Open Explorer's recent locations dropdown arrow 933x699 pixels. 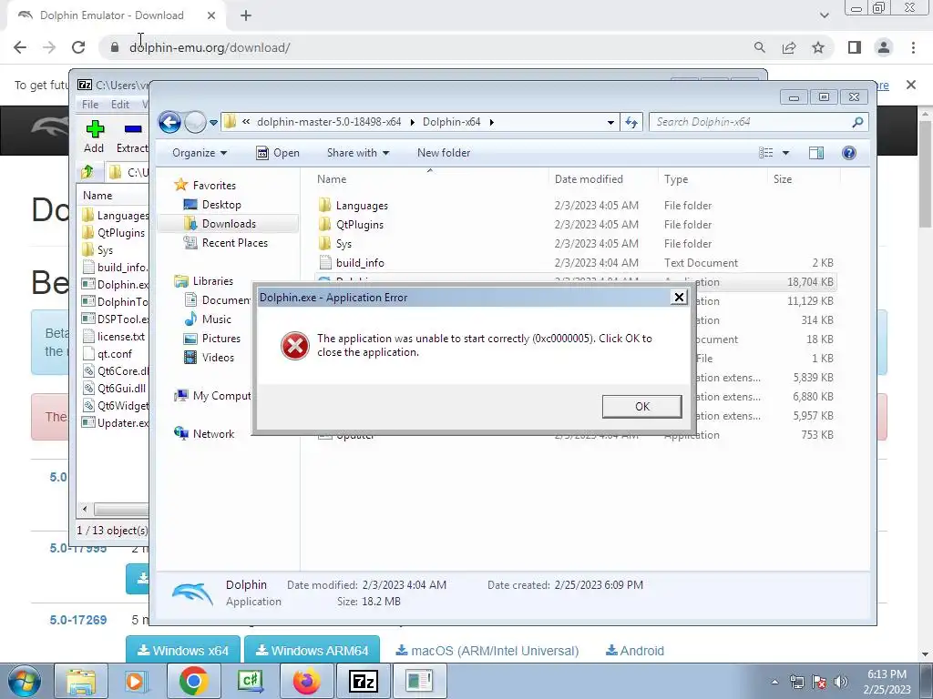click(x=213, y=123)
